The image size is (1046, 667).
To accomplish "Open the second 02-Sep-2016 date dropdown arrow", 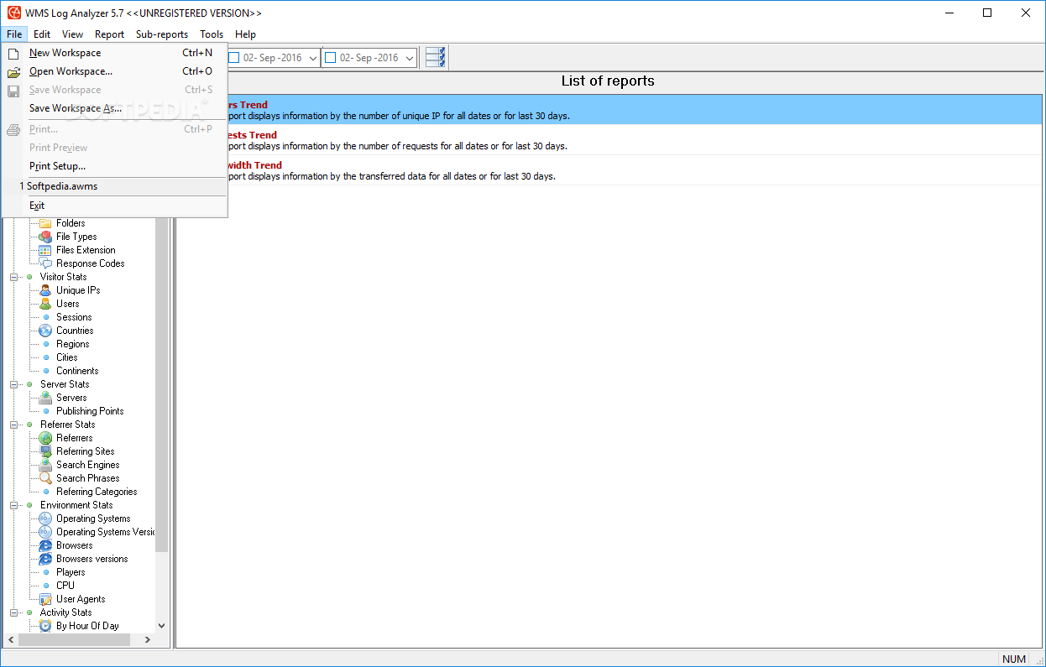I will (x=410, y=58).
